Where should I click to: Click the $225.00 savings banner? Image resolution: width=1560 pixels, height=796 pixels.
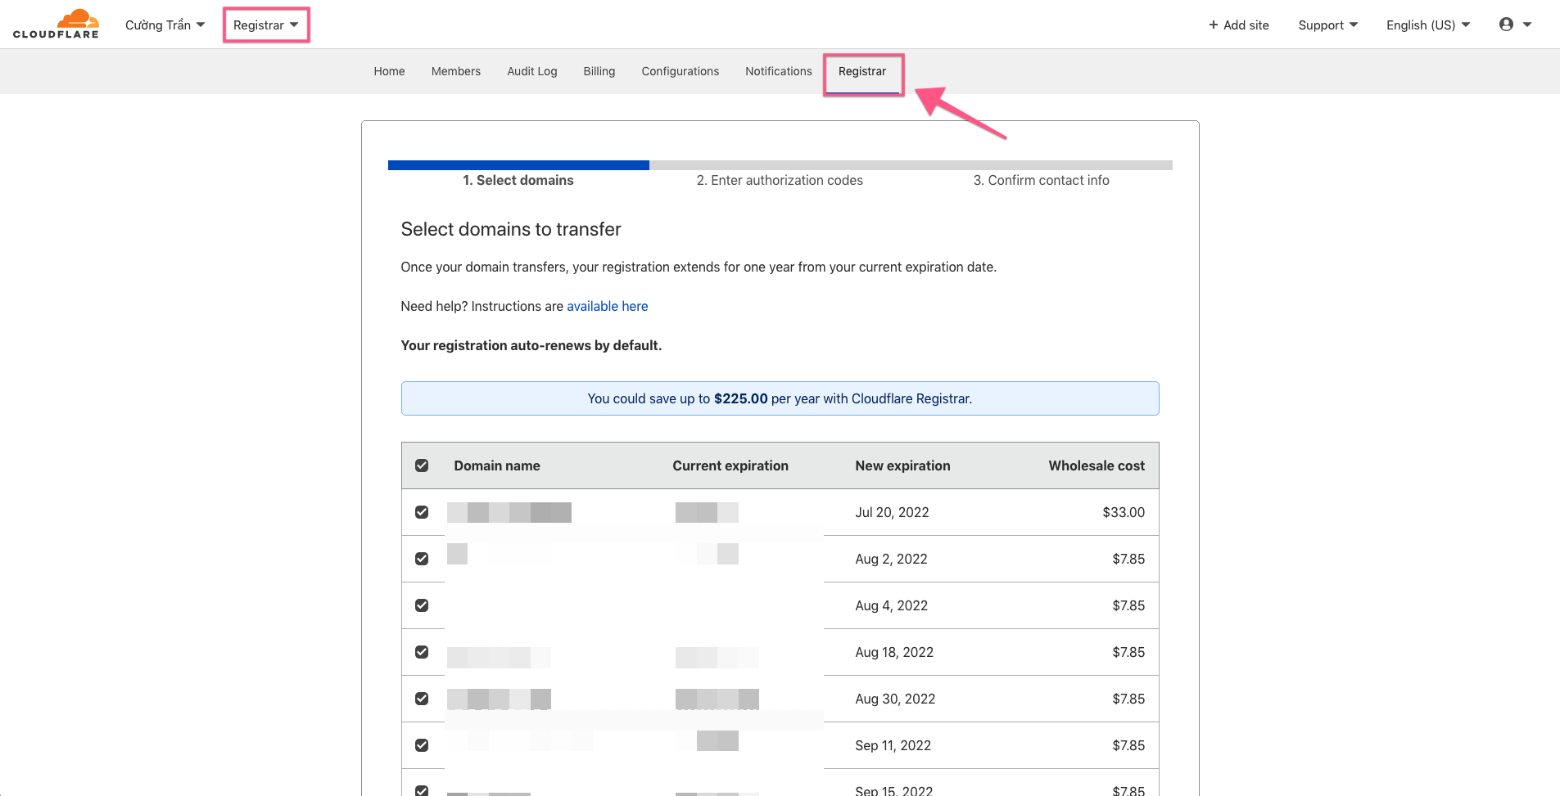[780, 398]
